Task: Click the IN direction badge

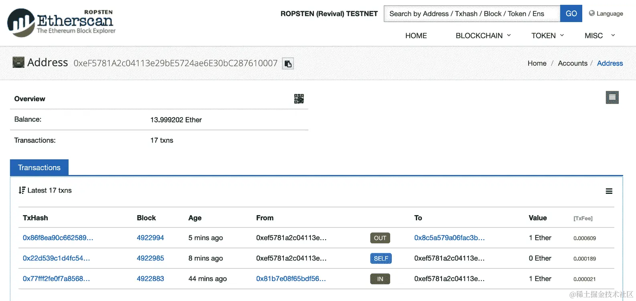Action: tap(380, 279)
